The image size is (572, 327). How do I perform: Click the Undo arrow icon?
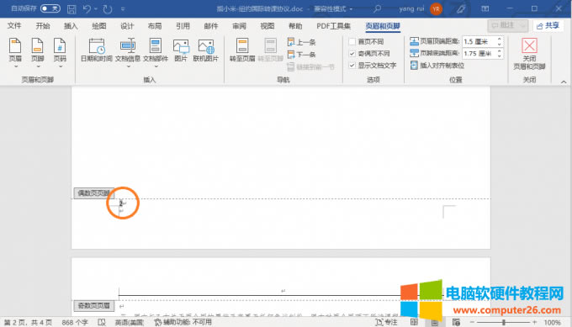click(x=87, y=8)
